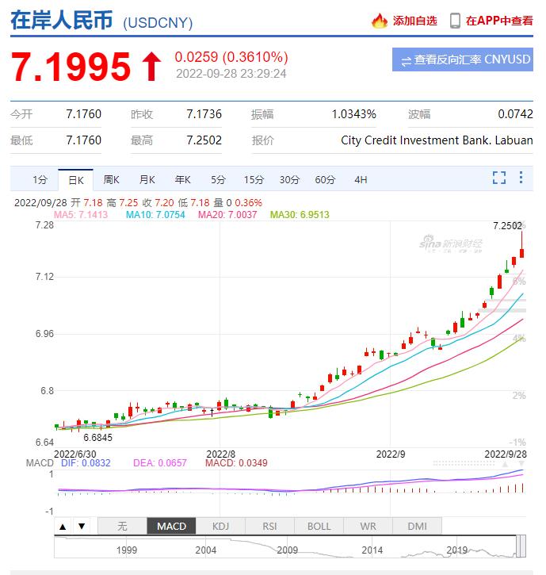Choose the 4H chart interval
The height and width of the screenshot is (575, 546).
coord(361,179)
